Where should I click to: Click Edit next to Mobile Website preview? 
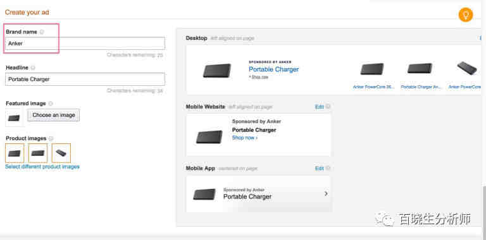[319, 107]
